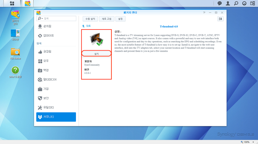Screen dimensions: 258x144
Task: Click Manual Install (수동 설치) button
Action: tap(90, 19)
